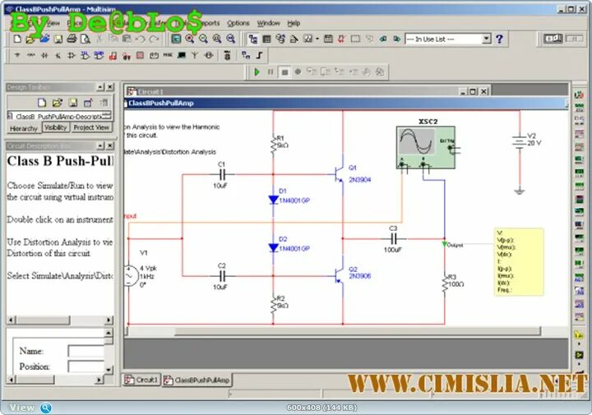Screen dimensions: 592x415
Task: Click the blue Help question mark icon
Action: point(499,39)
